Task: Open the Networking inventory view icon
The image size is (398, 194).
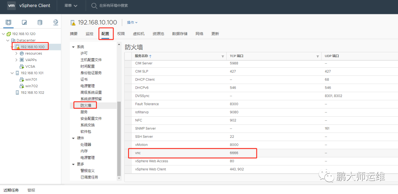Action: pyautogui.click(x=56, y=22)
